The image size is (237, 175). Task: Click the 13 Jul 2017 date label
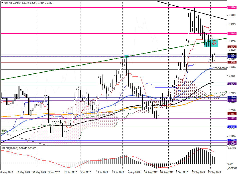(x=102, y=172)
